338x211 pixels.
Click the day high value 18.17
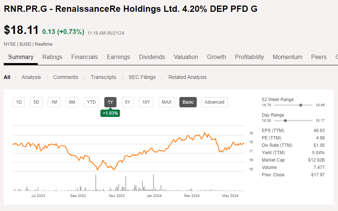320,121
